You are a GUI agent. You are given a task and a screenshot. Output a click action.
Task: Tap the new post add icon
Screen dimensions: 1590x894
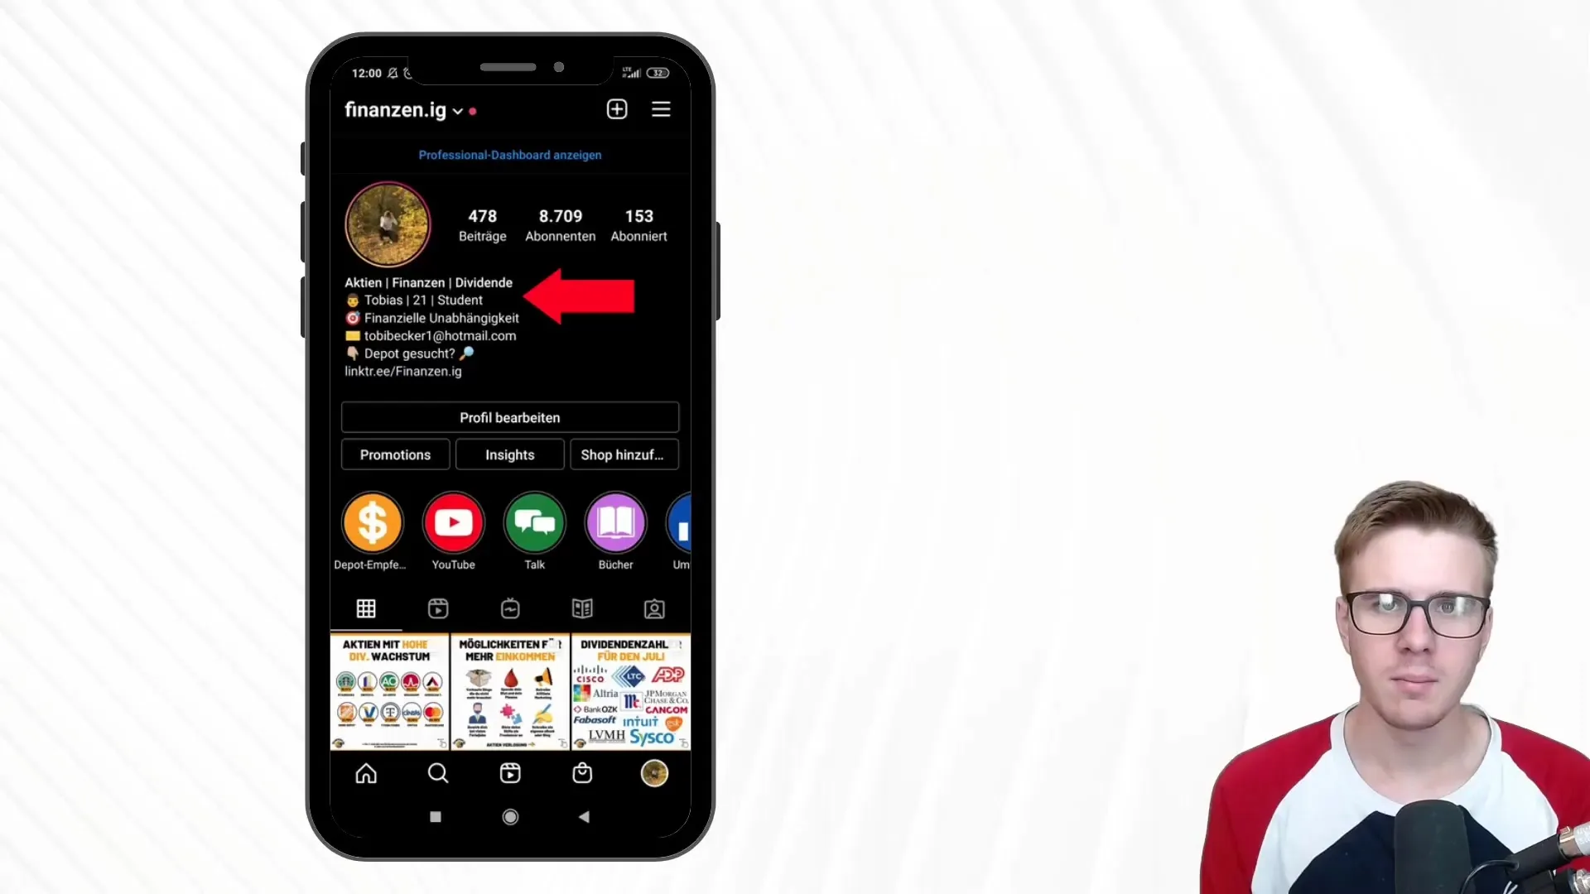614,108
